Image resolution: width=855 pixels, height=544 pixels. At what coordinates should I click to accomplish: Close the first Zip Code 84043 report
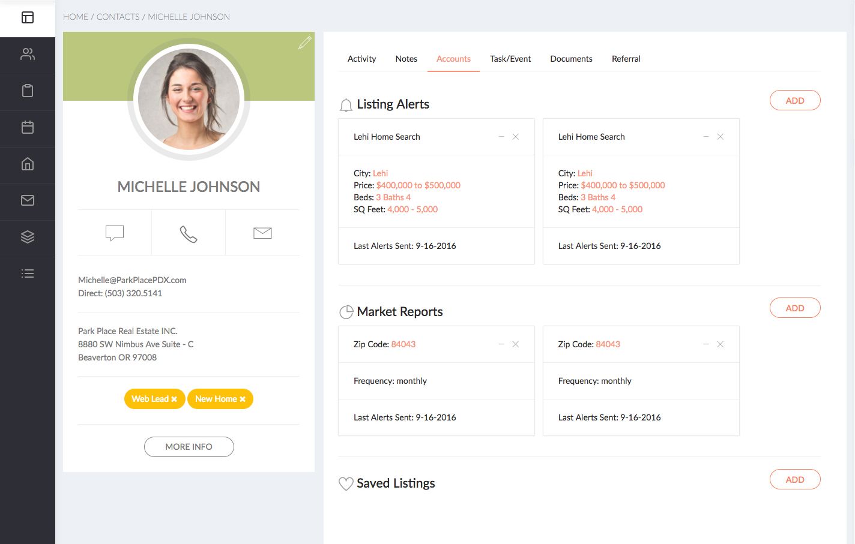[515, 344]
